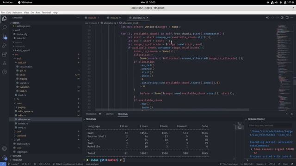Image resolution: width=296 pixels, height=166 pixels.
Task: Open the Extensions view
Action: [4, 54]
